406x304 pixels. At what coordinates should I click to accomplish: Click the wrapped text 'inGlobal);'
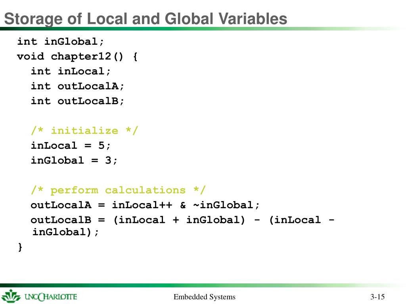click(65, 232)
